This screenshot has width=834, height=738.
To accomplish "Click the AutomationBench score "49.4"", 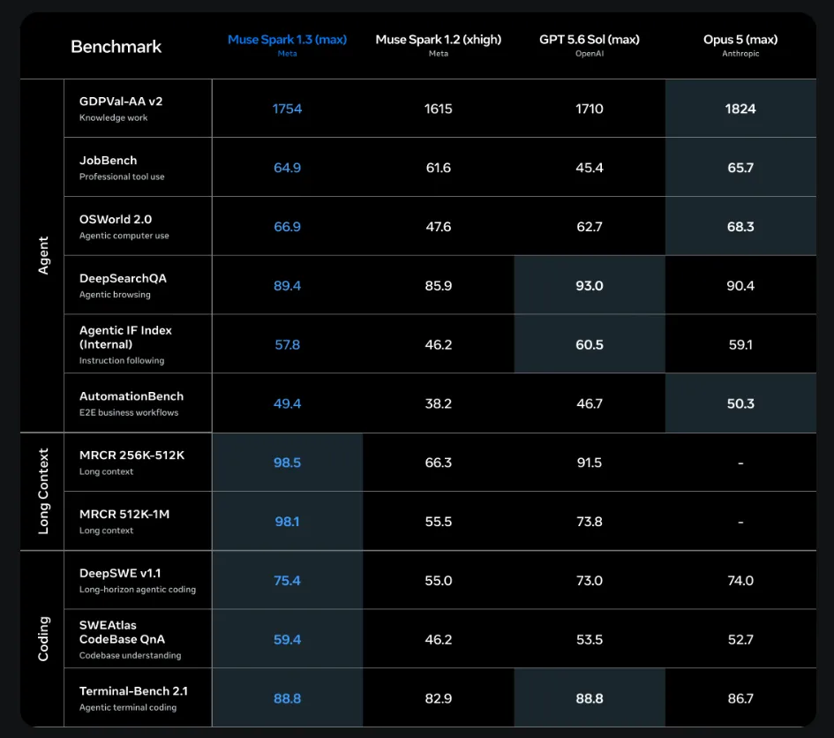I will tap(287, 403).
